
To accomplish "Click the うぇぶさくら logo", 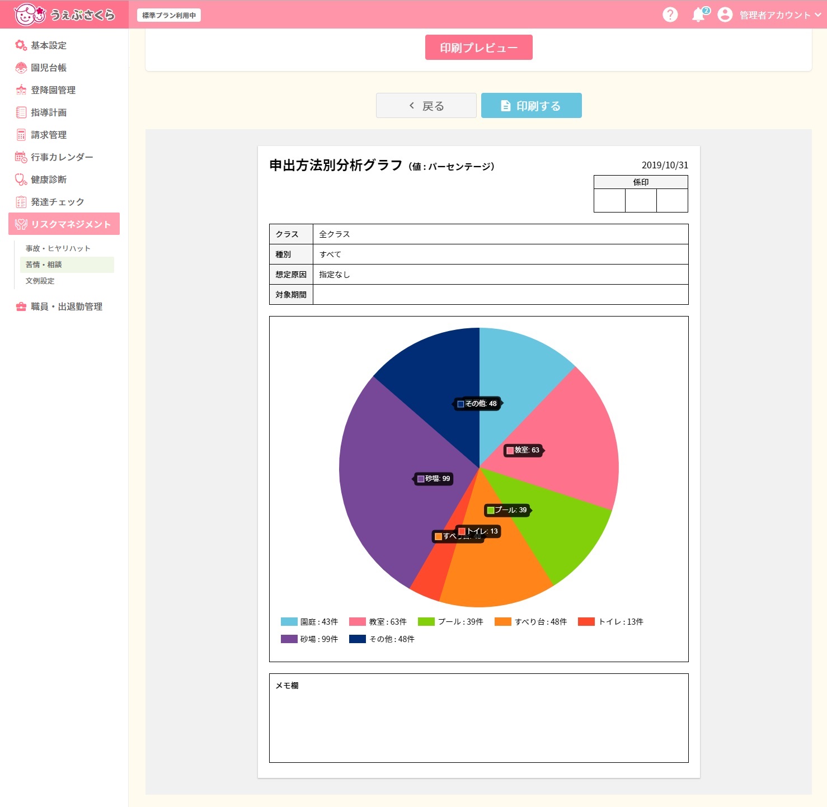I will (64, 15).
